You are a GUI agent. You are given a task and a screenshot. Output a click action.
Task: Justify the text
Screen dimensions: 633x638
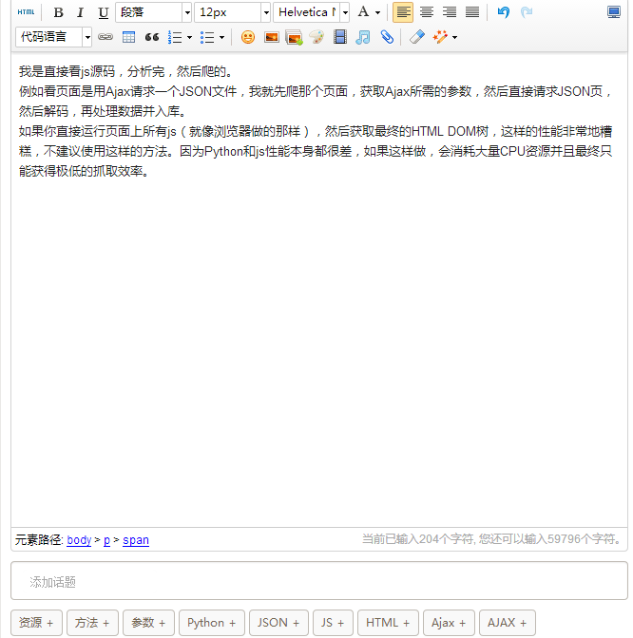472,12
